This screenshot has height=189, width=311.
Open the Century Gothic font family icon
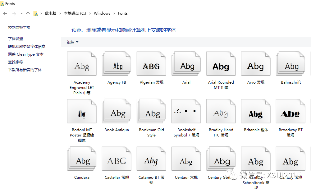click(x=221, y=159)
